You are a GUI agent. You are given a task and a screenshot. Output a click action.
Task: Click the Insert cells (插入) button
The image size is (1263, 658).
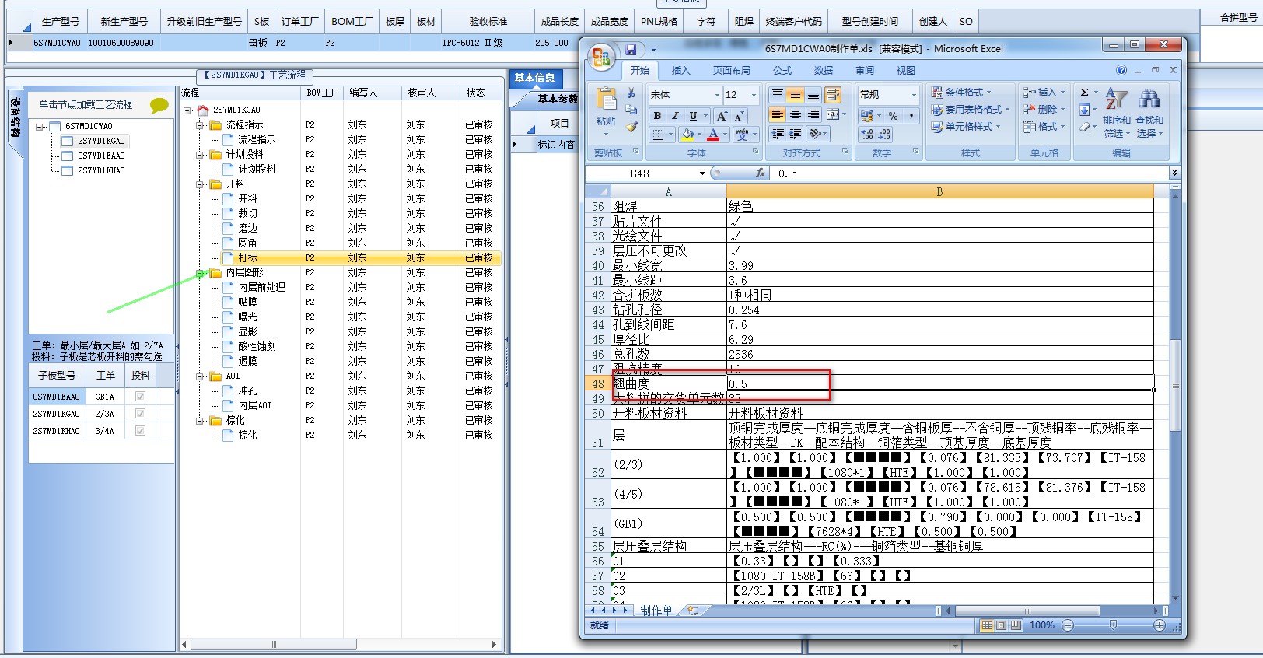[1043, 93]
